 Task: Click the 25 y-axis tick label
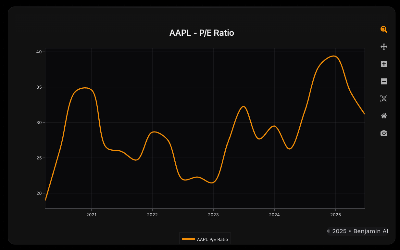tap(39, 158)
